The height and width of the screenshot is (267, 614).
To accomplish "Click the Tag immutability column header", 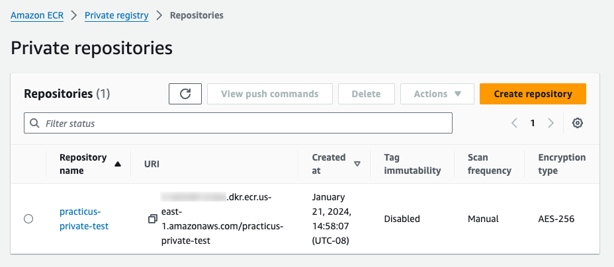I will pyautogui.click(x=412, y=164).
